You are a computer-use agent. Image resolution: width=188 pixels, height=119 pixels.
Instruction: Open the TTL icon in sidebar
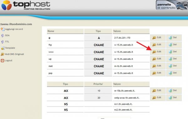coord(3,42)
